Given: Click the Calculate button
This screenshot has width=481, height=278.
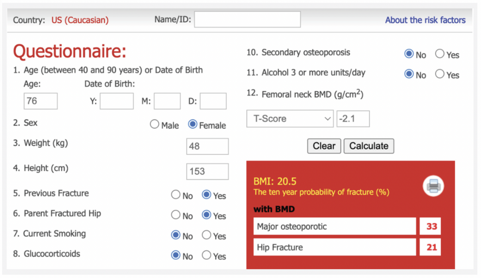Looking at the screenshot, I should [369, 146].
